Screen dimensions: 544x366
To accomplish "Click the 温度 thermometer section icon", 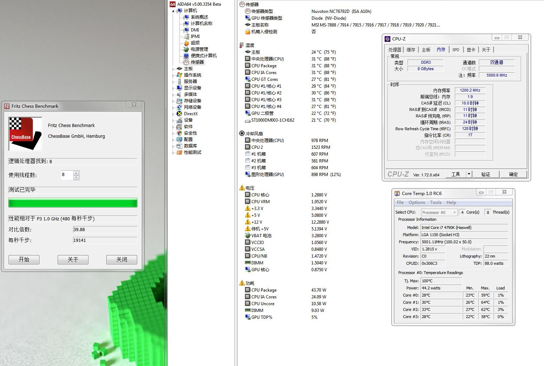I will click(242, 45).
